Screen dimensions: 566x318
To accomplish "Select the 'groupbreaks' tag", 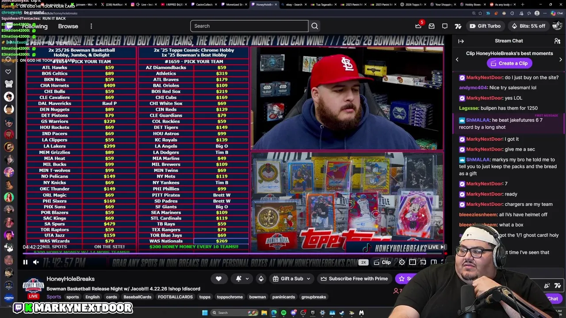I will 314,297.
